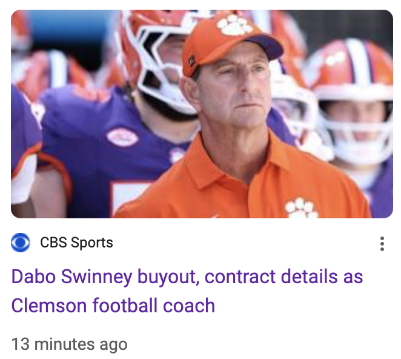
Task: Click the oval patch on the purple jersey
Action: pyautogui.click(x=123, y=138)
